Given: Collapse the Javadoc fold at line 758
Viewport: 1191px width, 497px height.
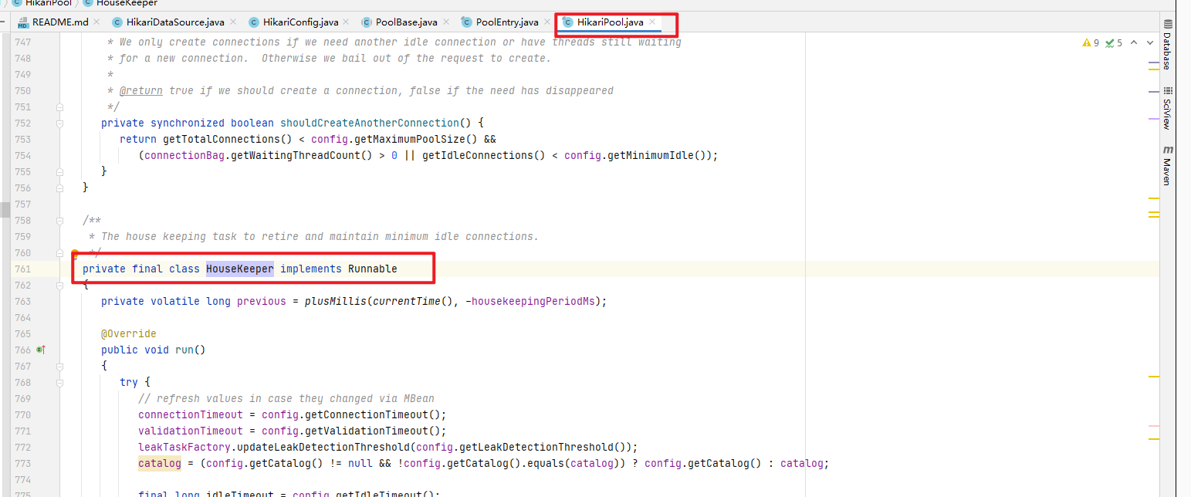Looking at the screenshot, I should [x=59, y=220].
